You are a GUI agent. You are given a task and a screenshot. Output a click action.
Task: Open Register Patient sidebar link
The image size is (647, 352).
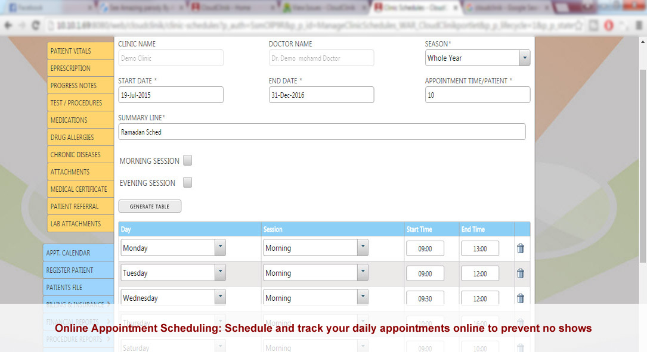[78, 270]
